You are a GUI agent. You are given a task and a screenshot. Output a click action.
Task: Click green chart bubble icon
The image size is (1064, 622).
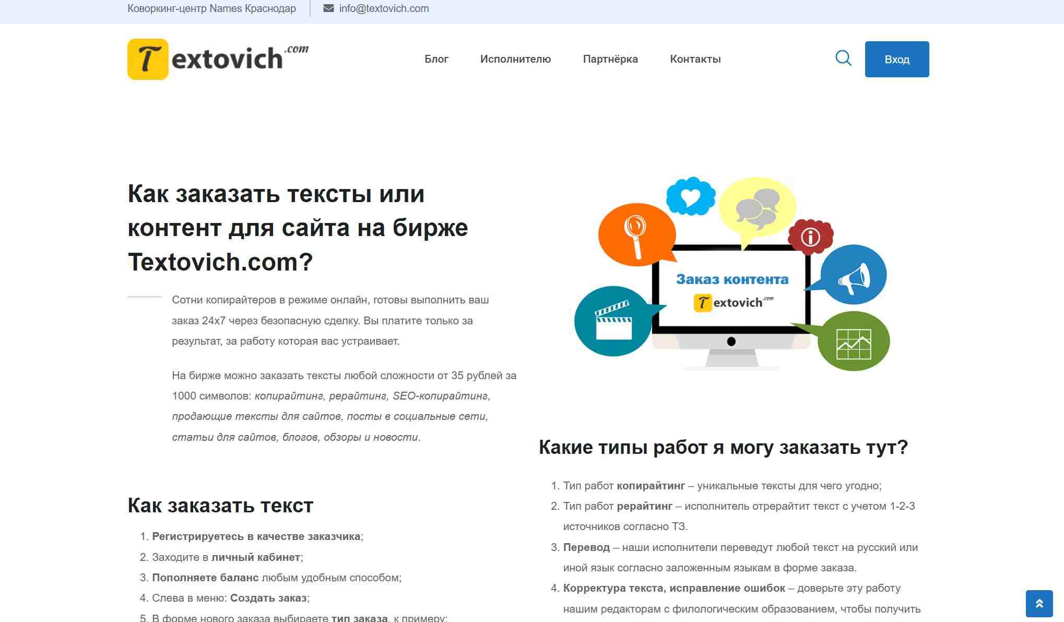coord(854,342)
